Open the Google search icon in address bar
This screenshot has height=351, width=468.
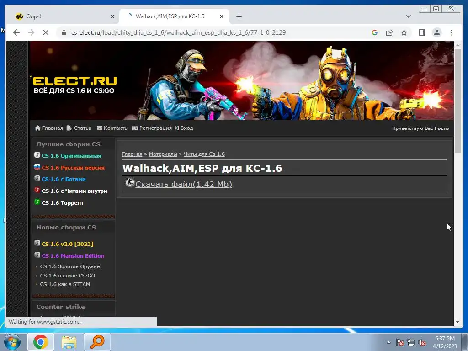pos(375,32)
